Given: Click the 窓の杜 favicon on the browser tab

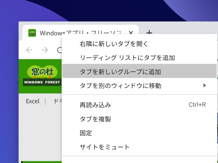Looking at the screenshot, I should pyautogui.click(x=32, y=33).
